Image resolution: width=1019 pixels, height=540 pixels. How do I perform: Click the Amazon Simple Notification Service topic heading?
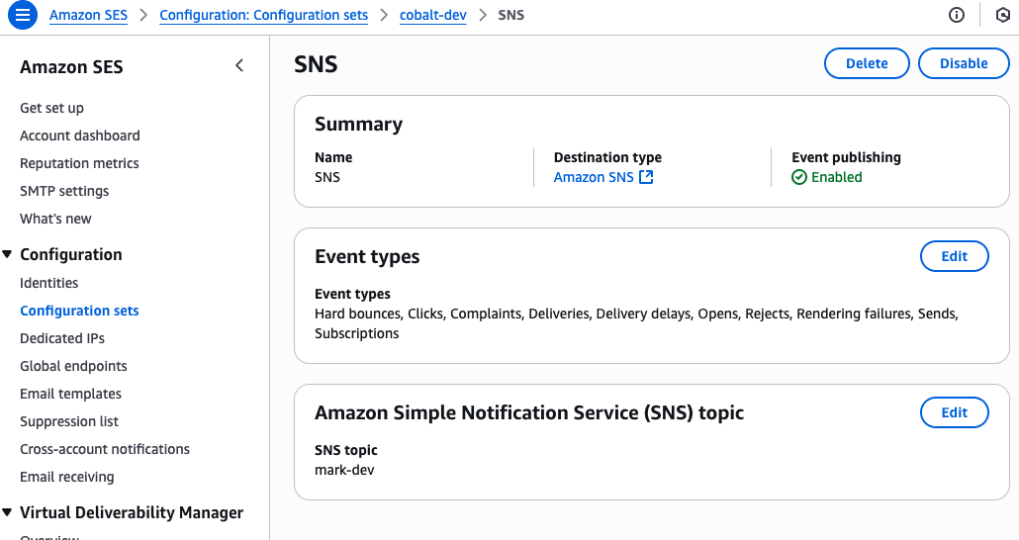click(x=529, y=412)
